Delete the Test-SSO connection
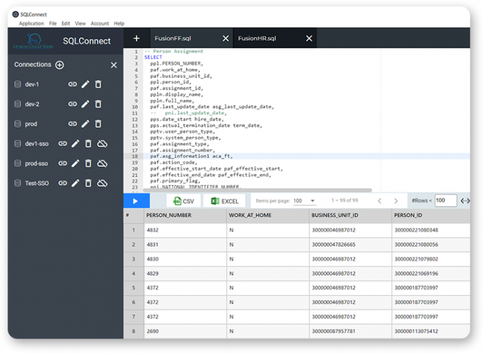Screen dimensions: 483x353 [x=88, y=183]
